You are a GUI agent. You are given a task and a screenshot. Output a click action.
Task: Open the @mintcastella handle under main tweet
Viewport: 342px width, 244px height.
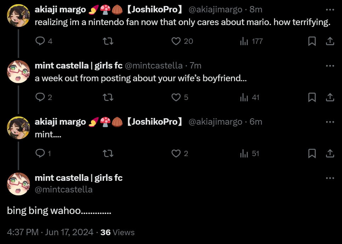(x=64, y=190)
